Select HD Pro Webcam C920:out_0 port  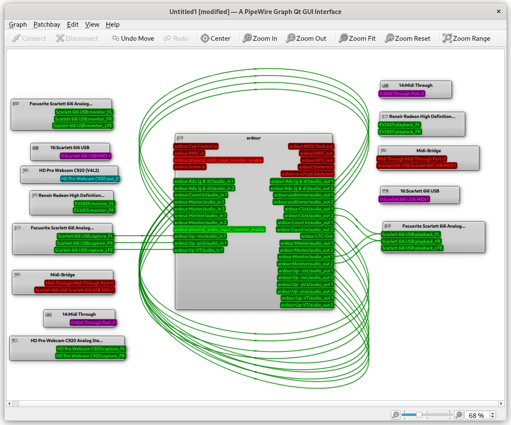point(90,179)
